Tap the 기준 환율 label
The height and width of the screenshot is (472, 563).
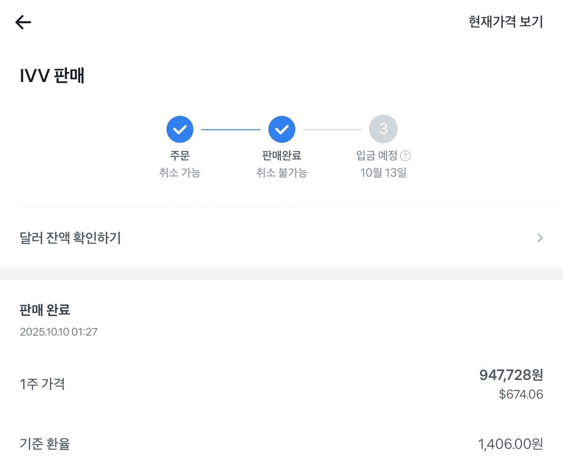(45, 444)
